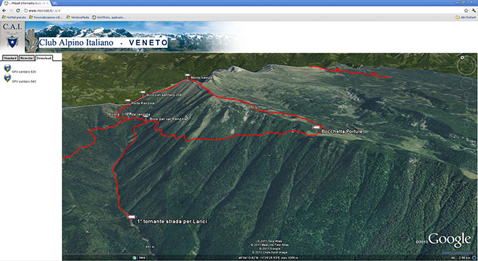
Task: Click the Porta Renzola placemark icon
Action: (x=128, y=100)
